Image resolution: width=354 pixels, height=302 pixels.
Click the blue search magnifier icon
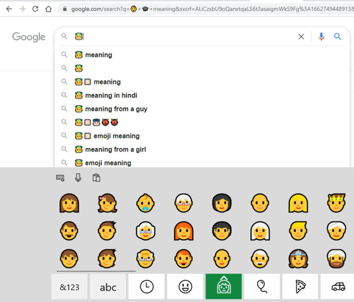click(337, 37)
